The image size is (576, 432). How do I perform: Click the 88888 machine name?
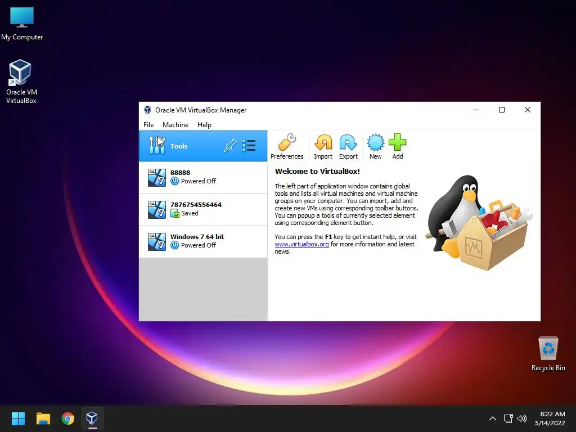[x=181, y=173]
